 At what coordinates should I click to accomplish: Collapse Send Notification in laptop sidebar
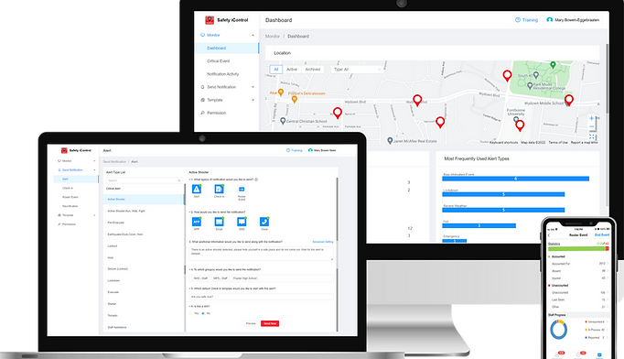(x=94, y=170)
